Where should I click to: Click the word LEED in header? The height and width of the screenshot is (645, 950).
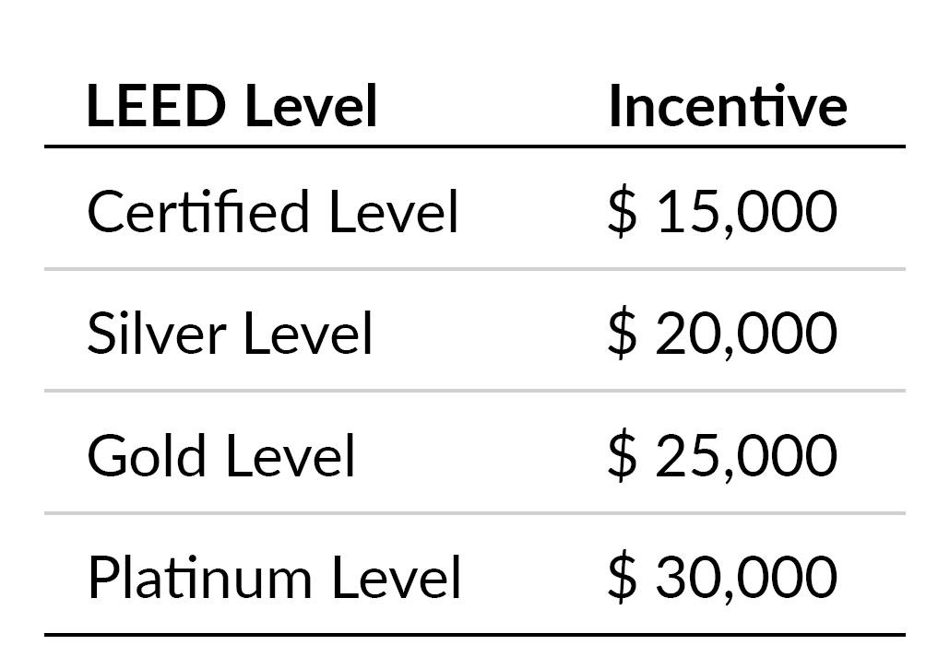click(x=156, y=107)
